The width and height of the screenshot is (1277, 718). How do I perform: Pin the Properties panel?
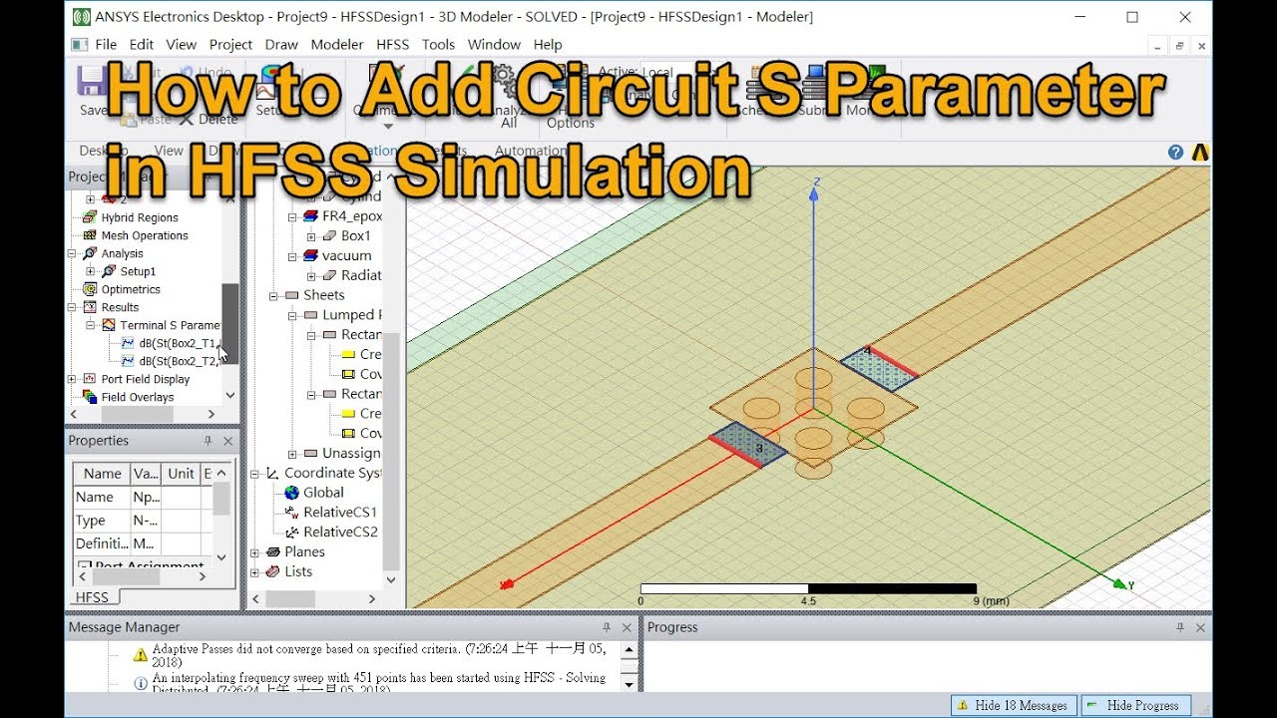(x=208, y=441)
